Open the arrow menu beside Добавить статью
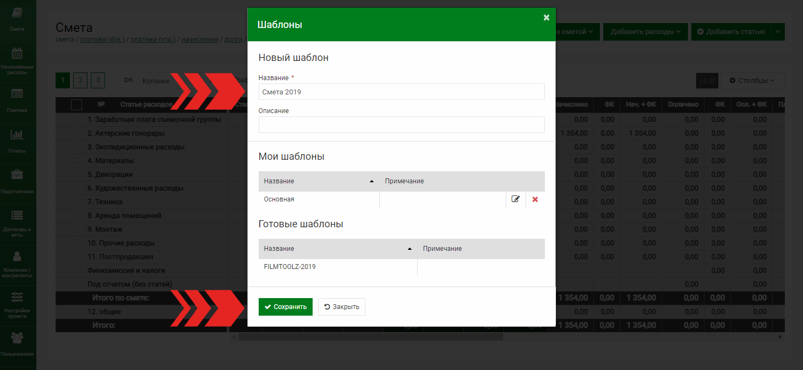803x370 pixels. click(x=778, y=32)
